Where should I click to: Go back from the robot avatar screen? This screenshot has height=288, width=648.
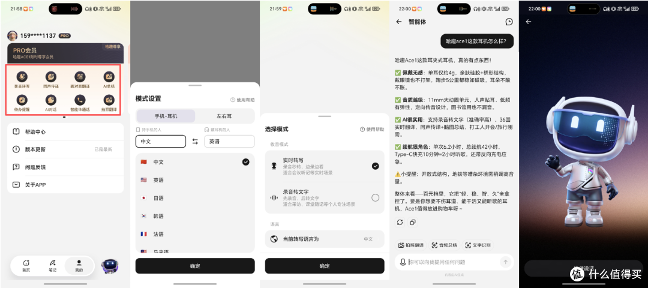[x=528, y=22]
